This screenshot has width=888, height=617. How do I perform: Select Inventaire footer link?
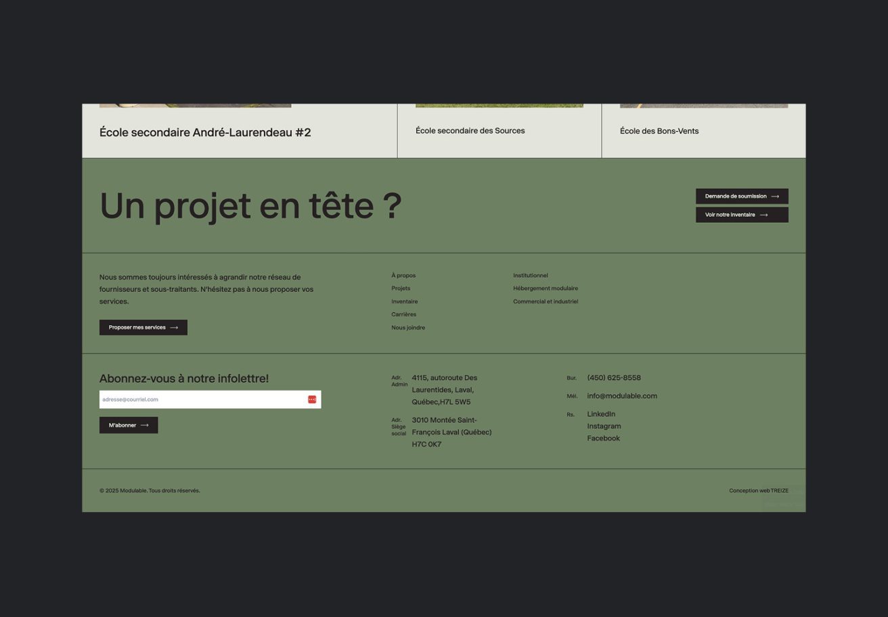point(404,301)
